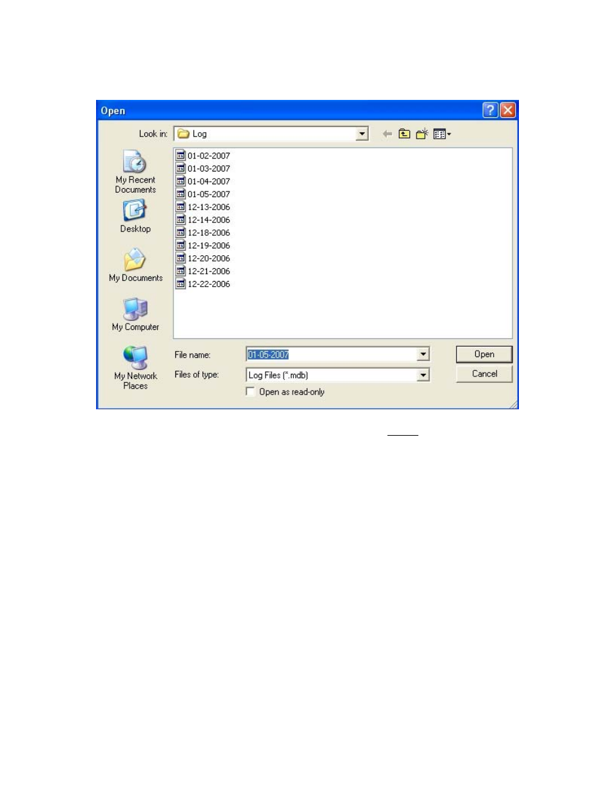
Task: Select file icon for 12-22-2006
Action: [x=181, y=284]
